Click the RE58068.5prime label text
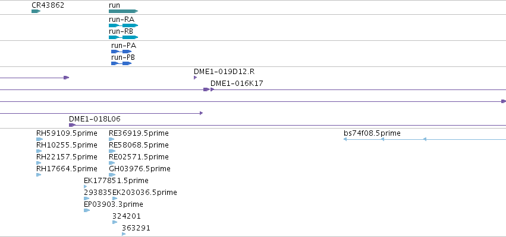This screenshot has height=237, width=506. pyautogui.click(x=139, y=145)
